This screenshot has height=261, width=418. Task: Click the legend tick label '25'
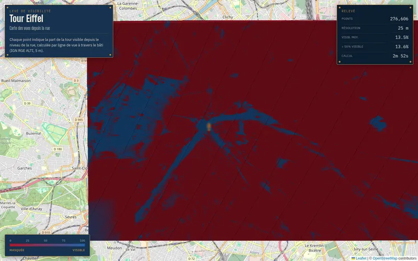click(x=28, y=241)
